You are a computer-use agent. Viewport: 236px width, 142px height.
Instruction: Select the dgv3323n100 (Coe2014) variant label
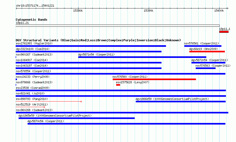coord(33,49)
